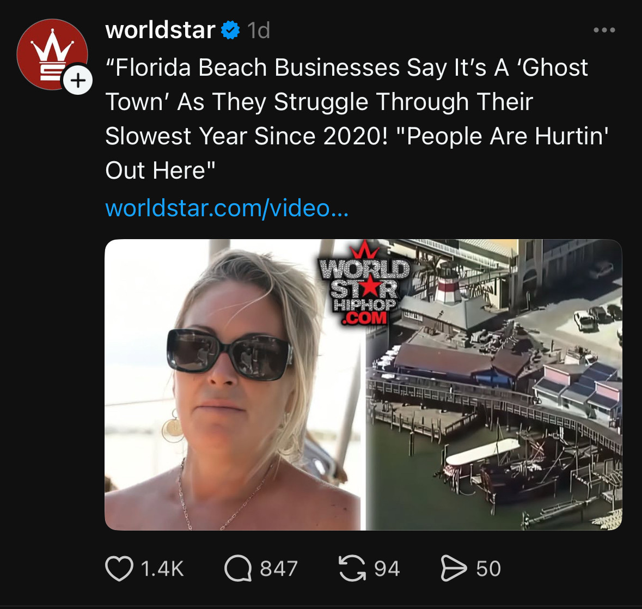Follow worldstar with the plus badge
Viewport: 642px width, 609px height.
pyautogui.click(x=78, y=80)
